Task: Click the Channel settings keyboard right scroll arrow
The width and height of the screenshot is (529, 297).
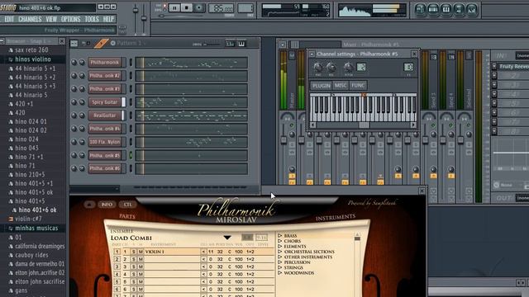Action: pyautogui.click(x=413, y=125)
